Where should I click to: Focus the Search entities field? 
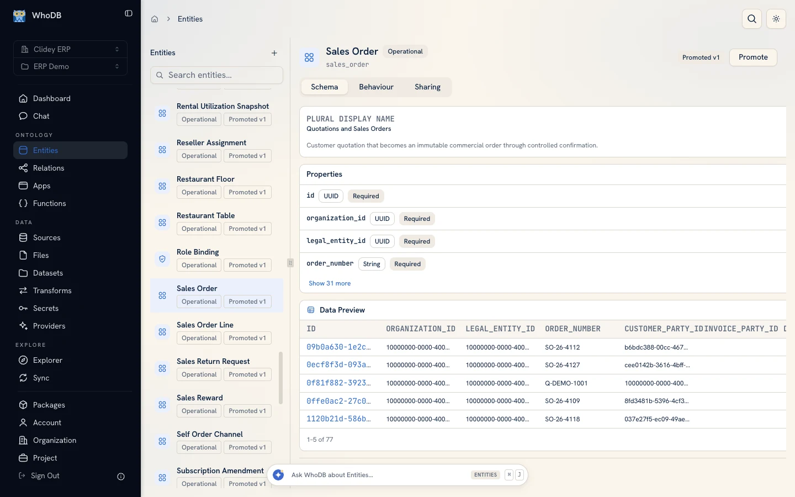pos(216,75)
